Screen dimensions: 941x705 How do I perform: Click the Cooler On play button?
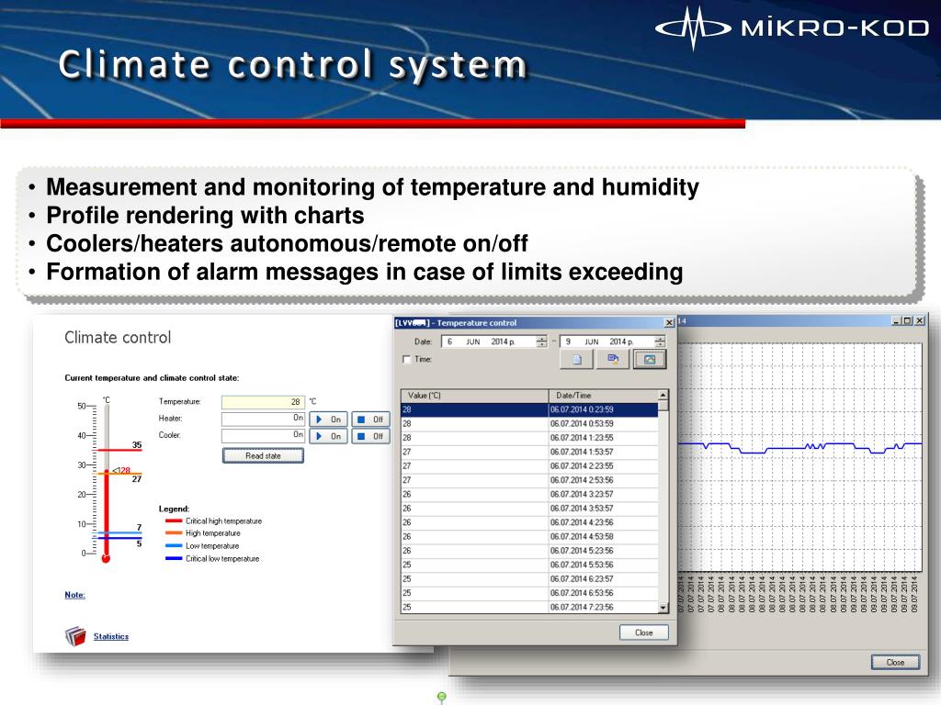[328, 436]
